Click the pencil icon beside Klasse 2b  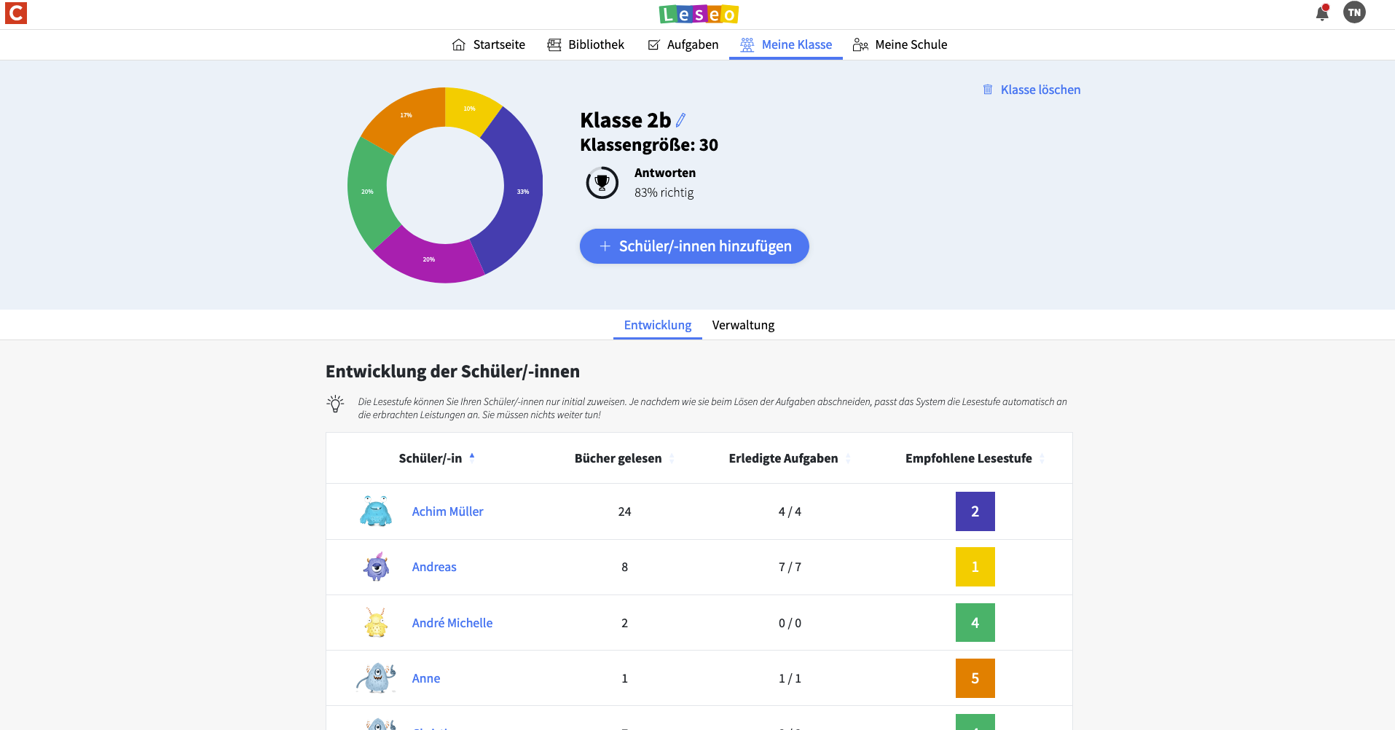click(x=681, y=120)
